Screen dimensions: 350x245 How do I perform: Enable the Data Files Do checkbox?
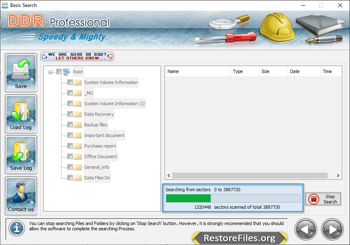point(70,177)
